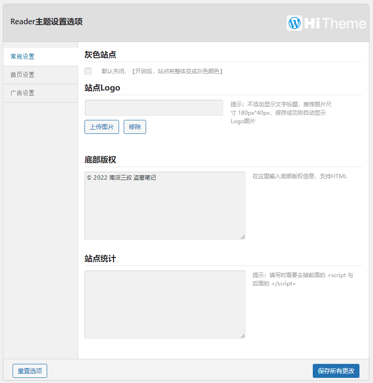Grab the 站点统计 textarea resize handle
Screen dimensions: 373x383
pyautogui.click(x=242, y=336)
